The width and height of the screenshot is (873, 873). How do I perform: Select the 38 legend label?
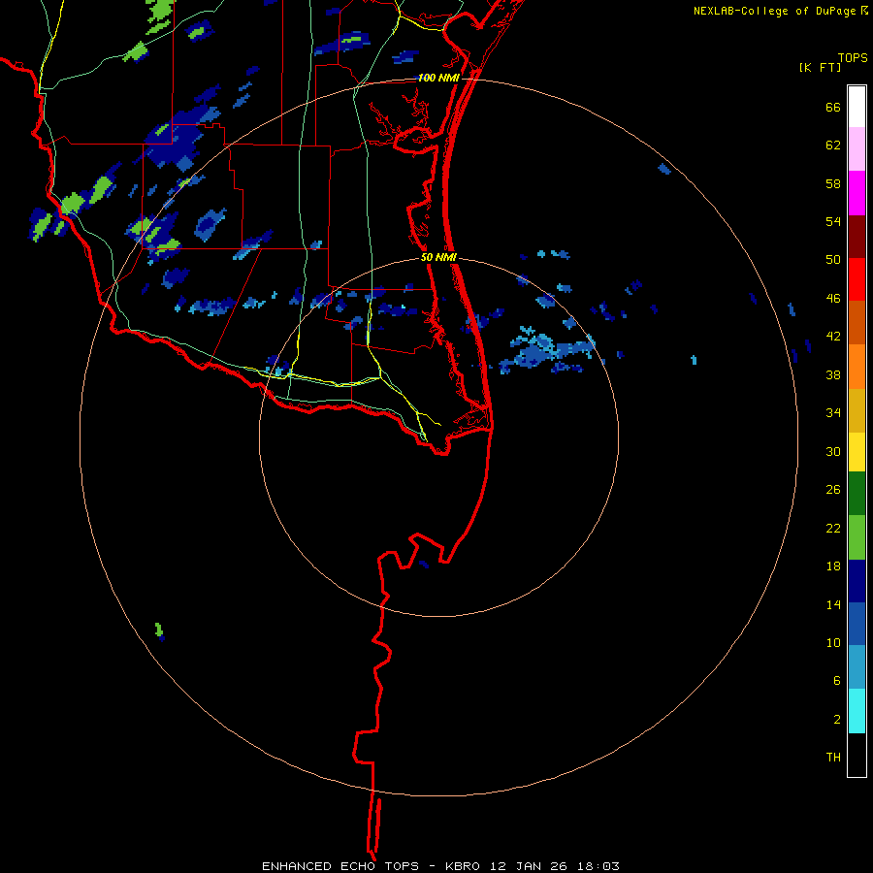click(x=833, y=374)
